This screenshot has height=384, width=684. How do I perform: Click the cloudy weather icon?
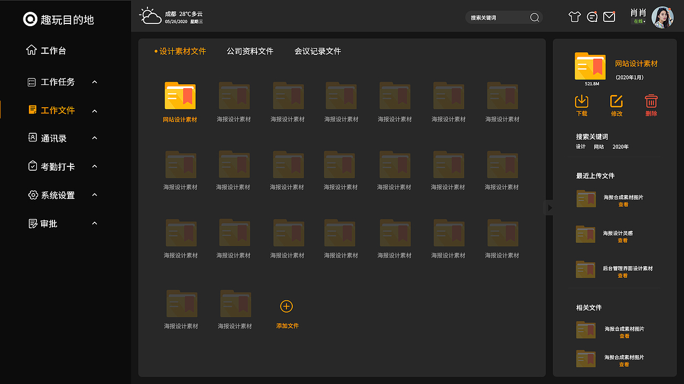point(151,16)
